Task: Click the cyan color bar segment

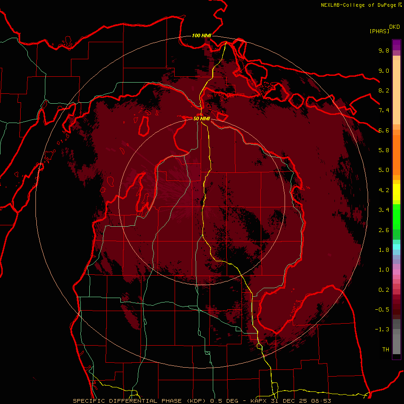Action: pyautogui.click(x=396, y=247)
